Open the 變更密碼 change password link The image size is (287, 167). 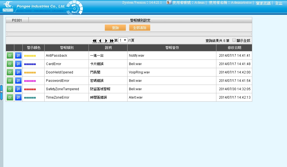[263, 3]
